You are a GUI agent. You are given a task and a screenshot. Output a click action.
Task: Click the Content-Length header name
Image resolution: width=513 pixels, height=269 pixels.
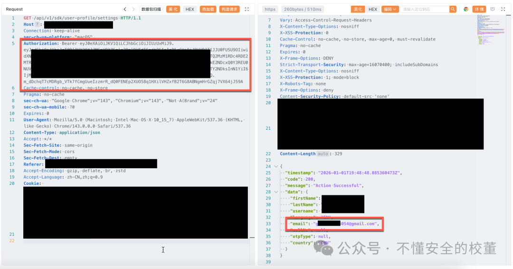[x=297, y=154]
